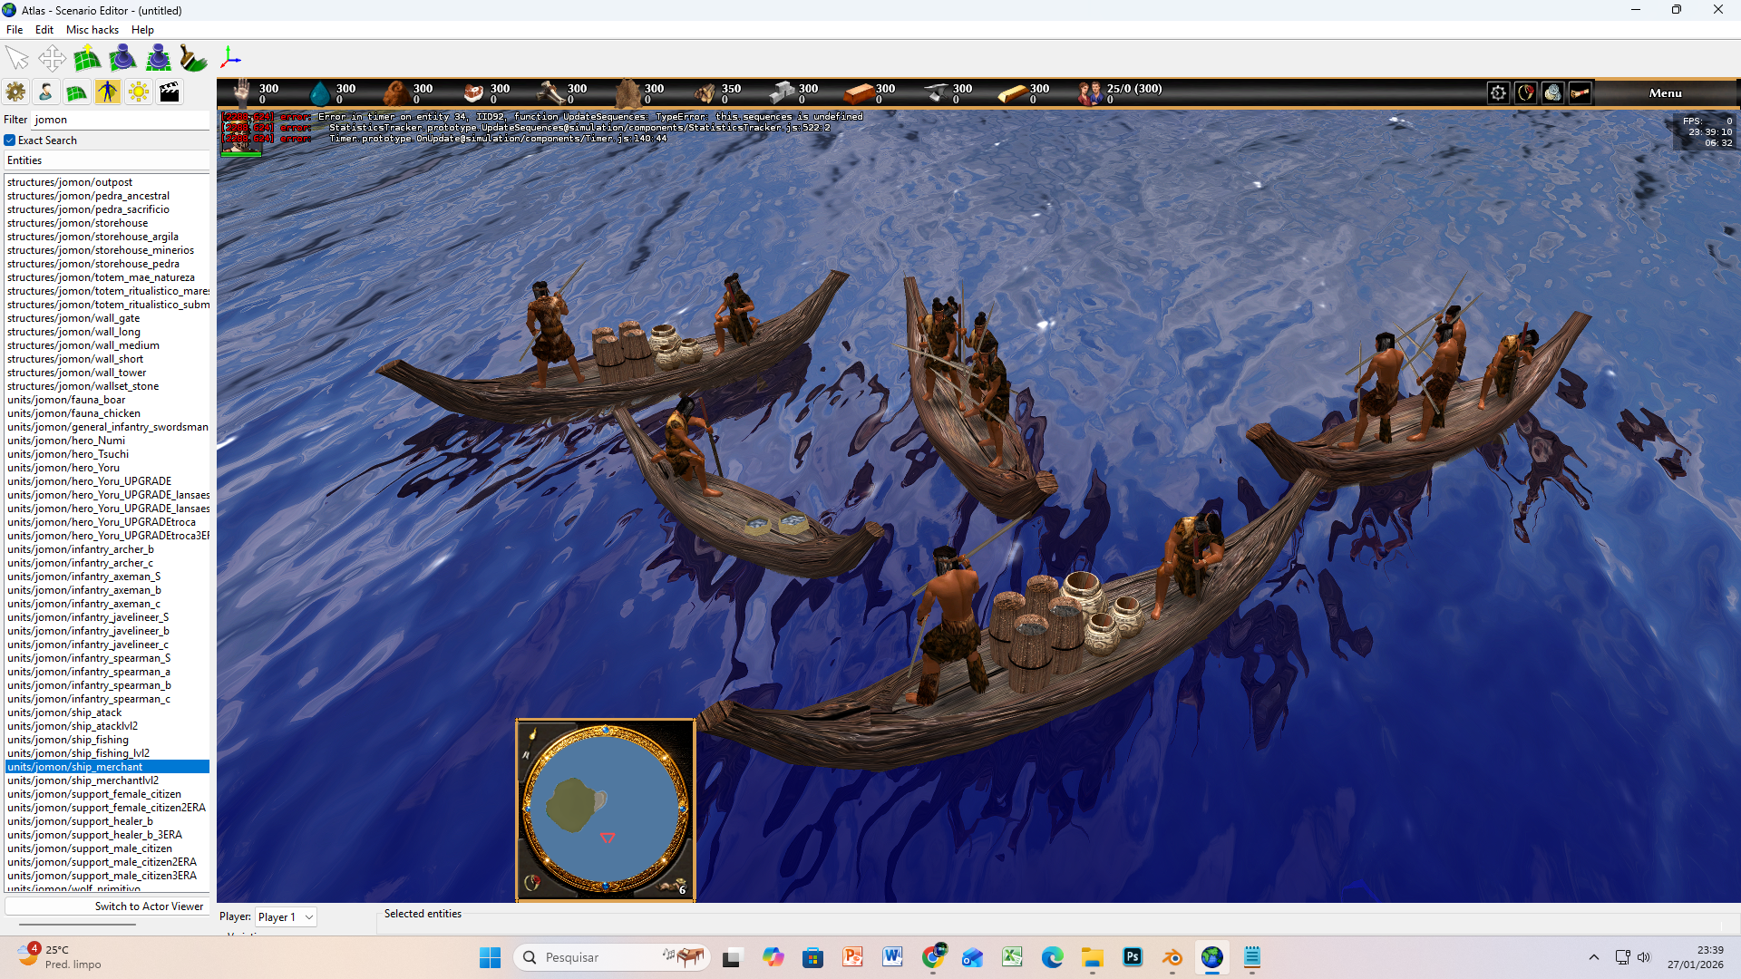Open the Player 1 dropdown
The height and width of the screenshot is (979, 1741).
pos(286,917)
